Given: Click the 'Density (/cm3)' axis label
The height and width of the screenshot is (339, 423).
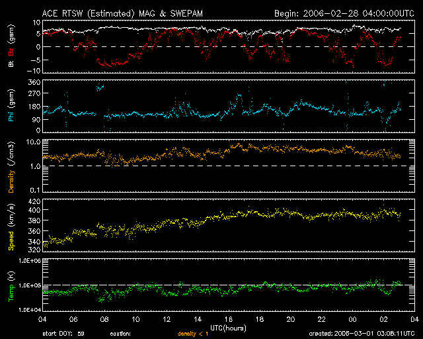Looking at the screenshot, I should [11, 167].
